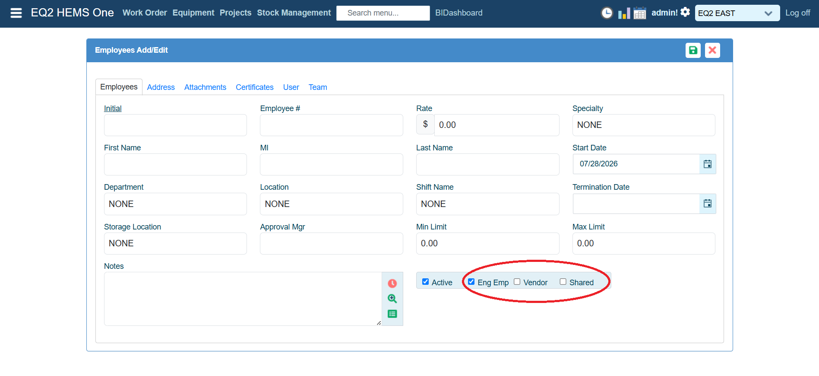This screenshot has width=819, height=376.
Task: Click the admin! user label
Action: pos(664,13)
